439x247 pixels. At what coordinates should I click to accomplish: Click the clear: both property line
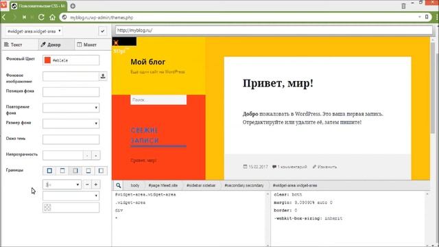pyautogui.click(x=288, y=194)
